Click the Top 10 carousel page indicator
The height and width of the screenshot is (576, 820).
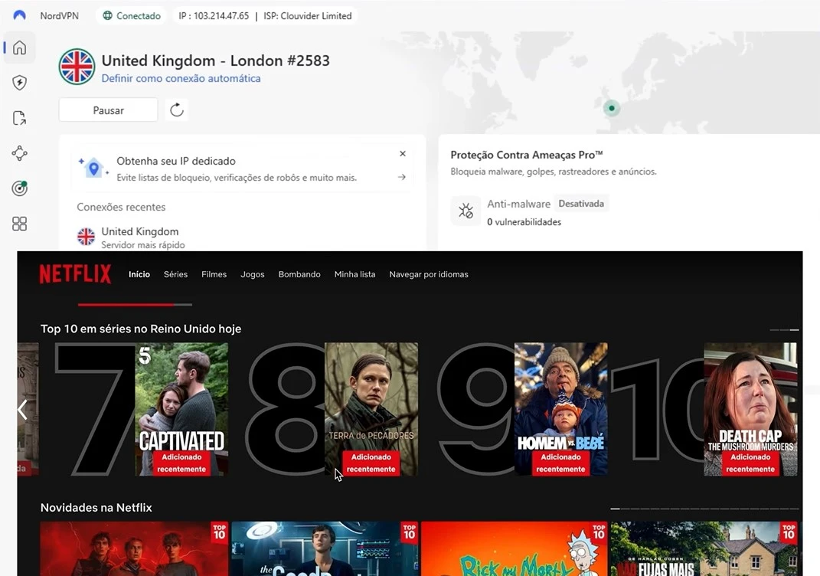pyautogui.click(x=785, y=330)
